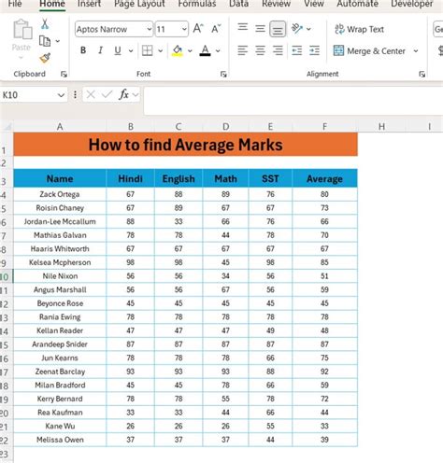443x463 pixels.
Task: Set Top Align vertical alignment
Action: pos(243,28)
